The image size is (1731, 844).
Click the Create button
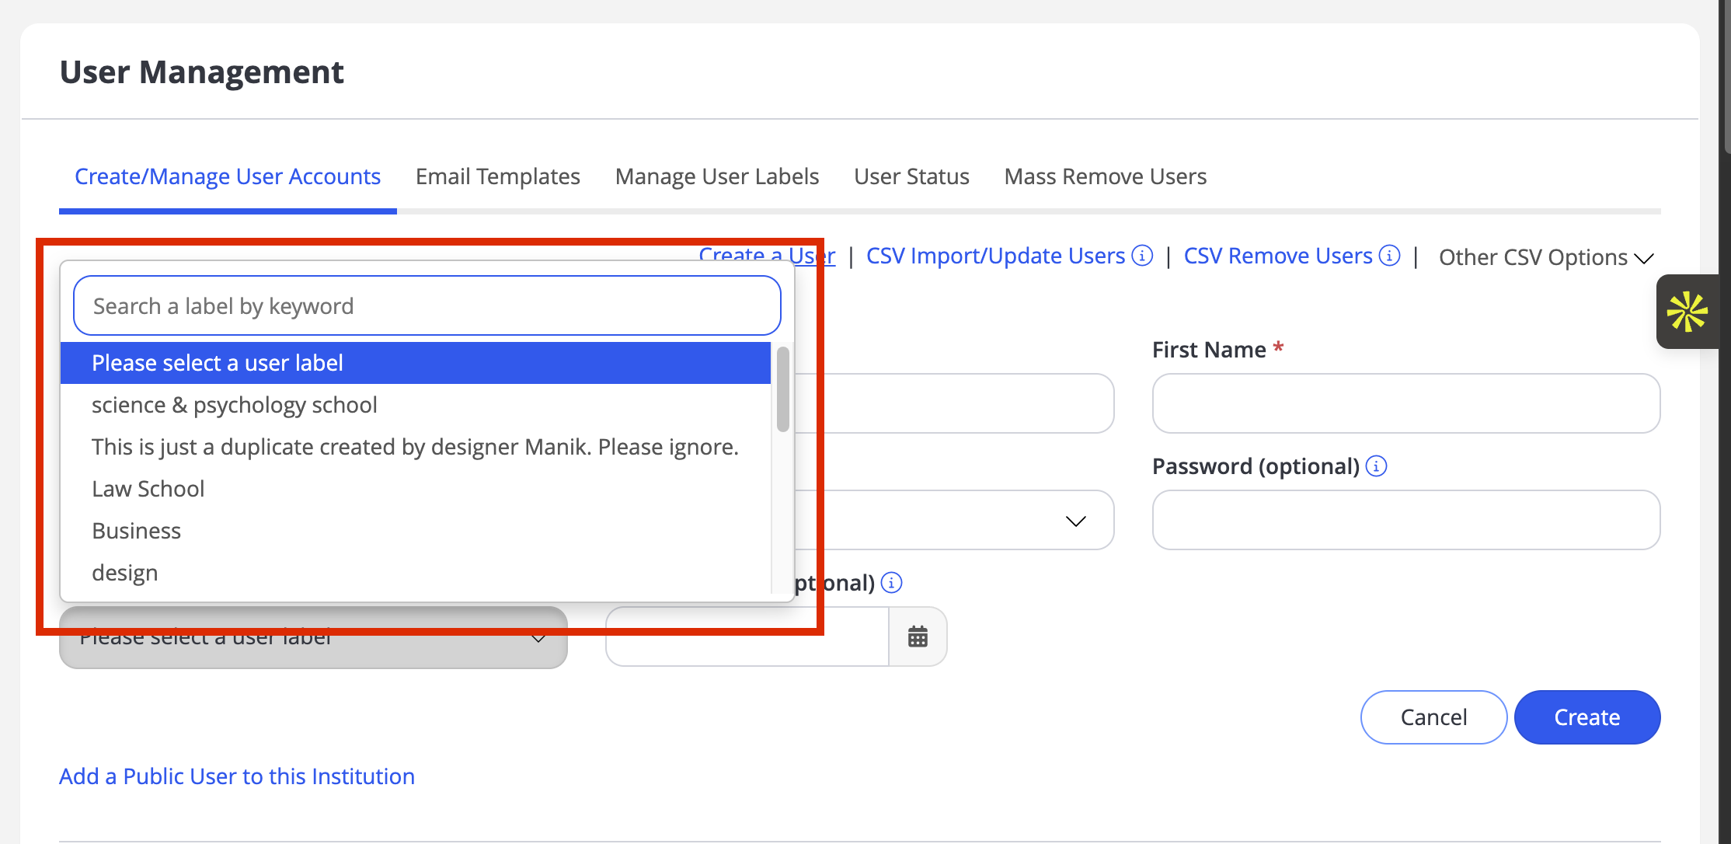[x=1587, y=717]
